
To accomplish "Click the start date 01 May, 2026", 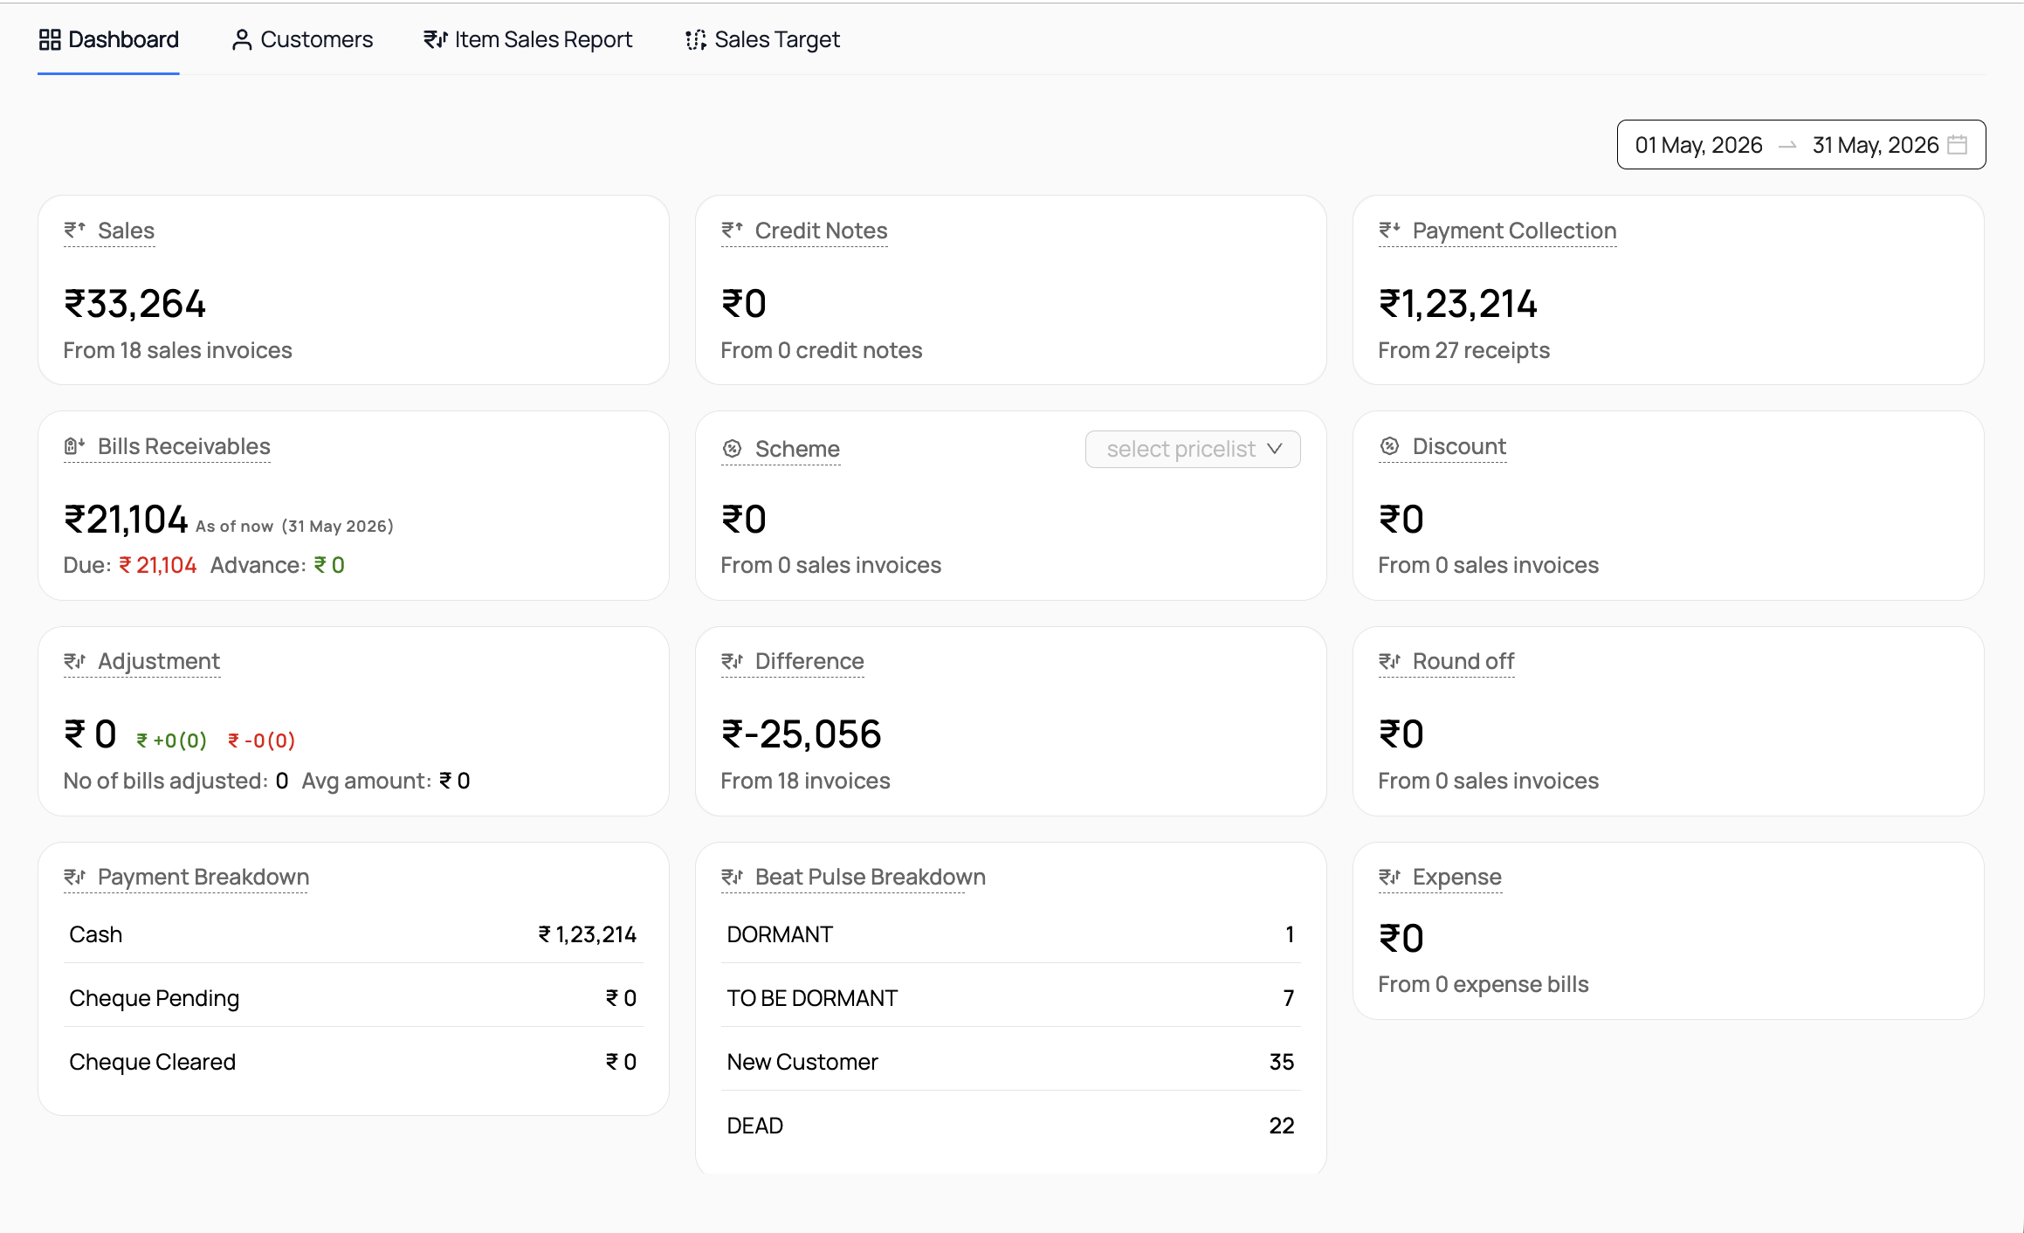I will (x=1698, y=145).
